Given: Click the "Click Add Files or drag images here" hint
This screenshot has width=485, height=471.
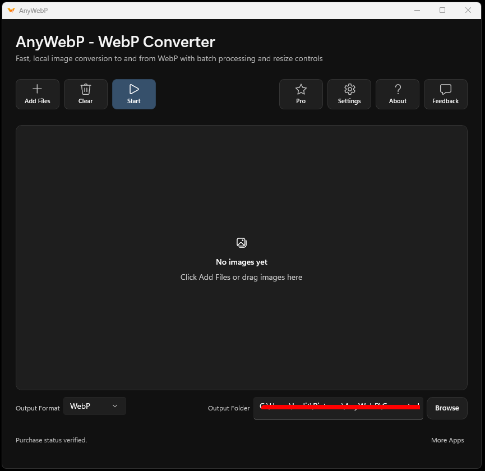Looking at the screenshot, I should pos(241,277).
